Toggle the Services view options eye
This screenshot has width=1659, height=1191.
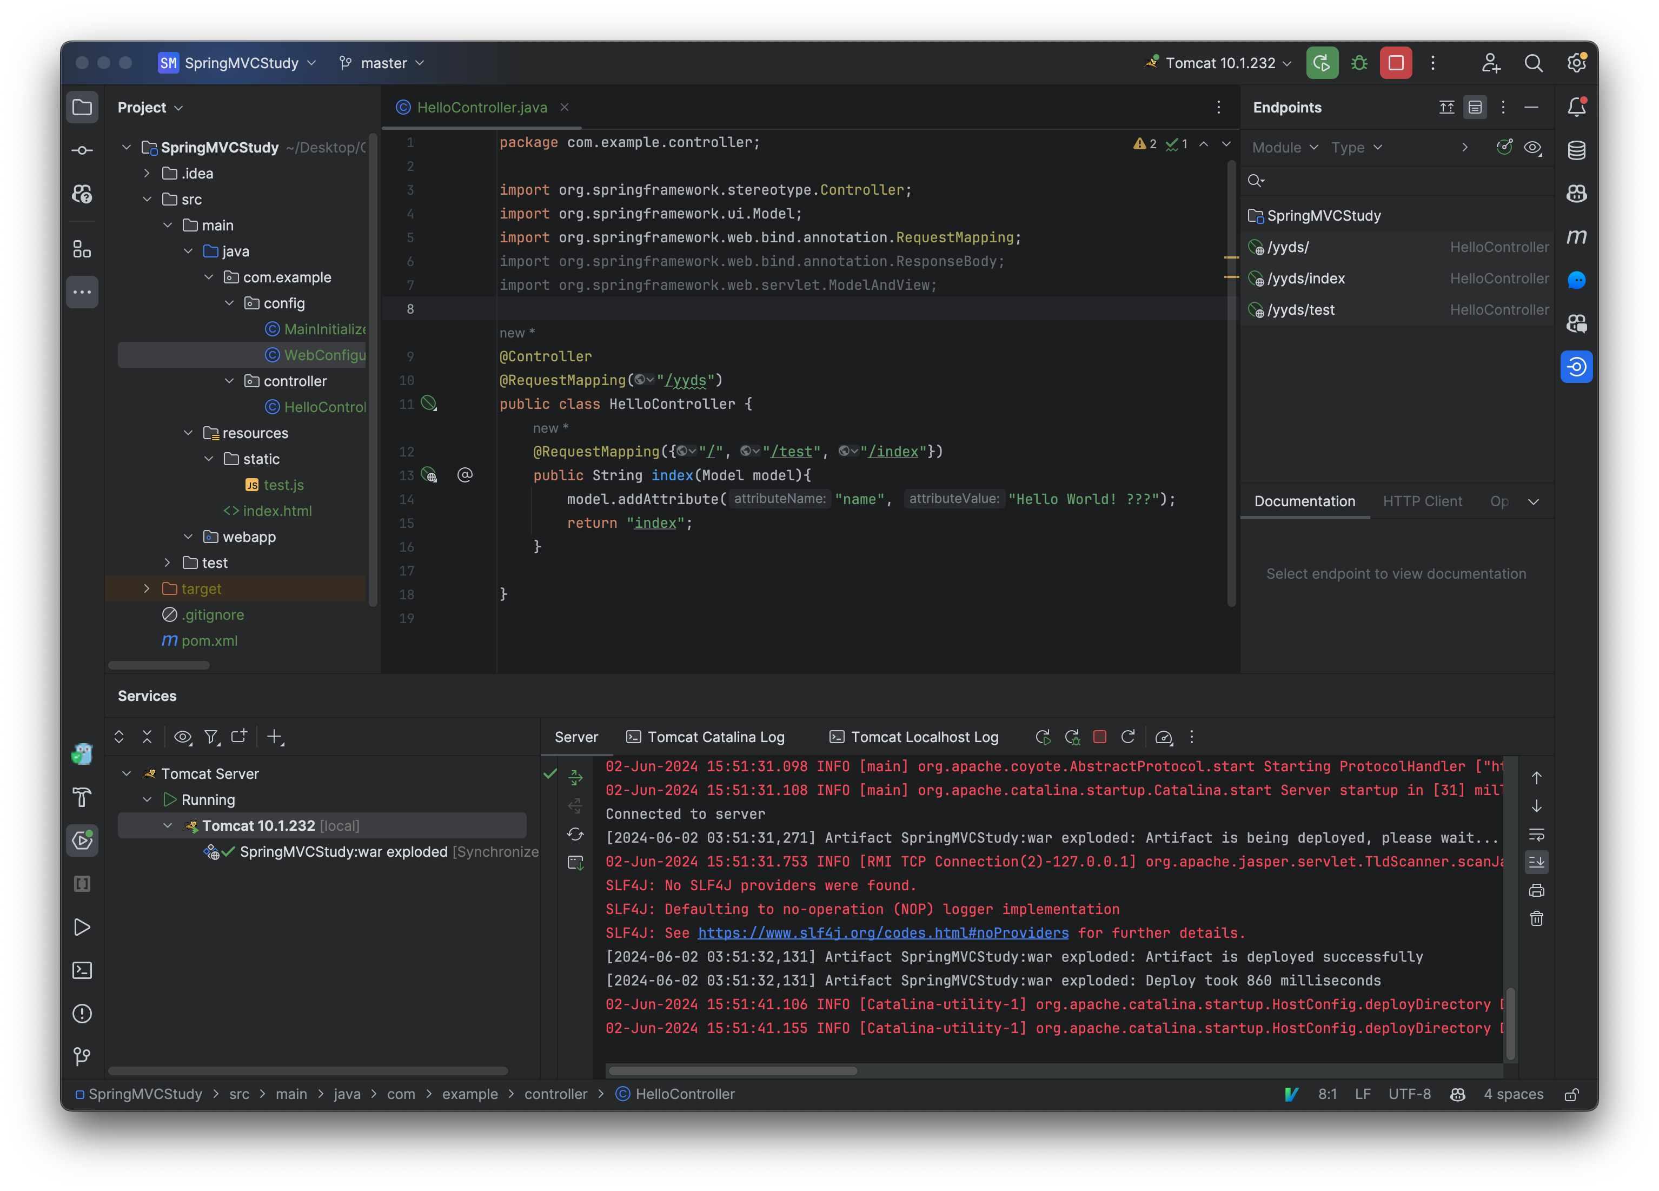(183, 737)
